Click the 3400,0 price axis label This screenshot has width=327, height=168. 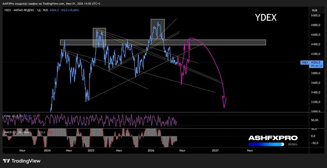[x=316, y=92]
